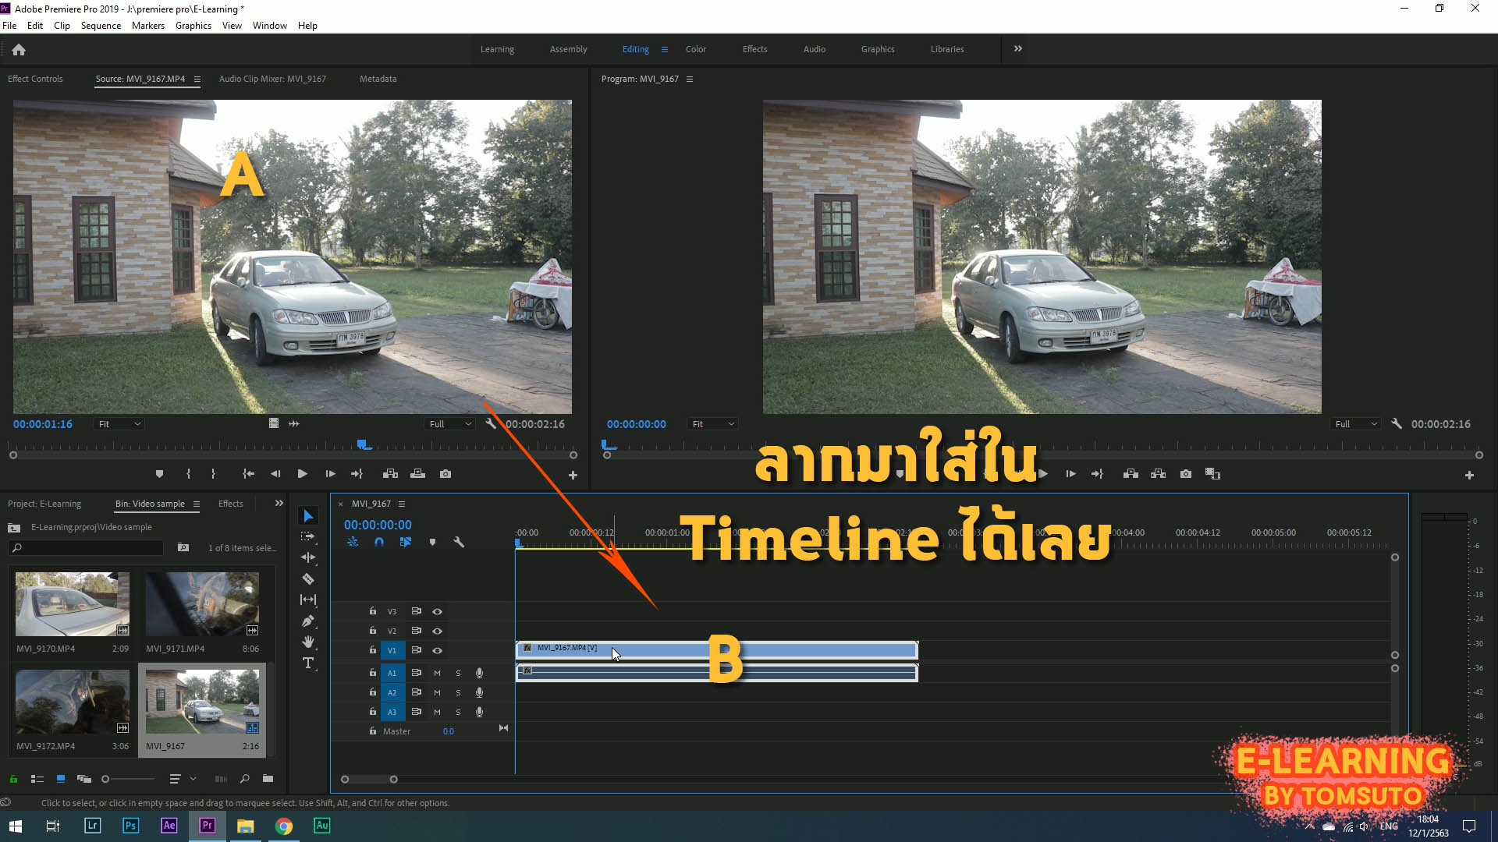Screen dimensions: 1498x842
Task: Toggle Linked Selection in timeline
Action: (x=406, y=542)
